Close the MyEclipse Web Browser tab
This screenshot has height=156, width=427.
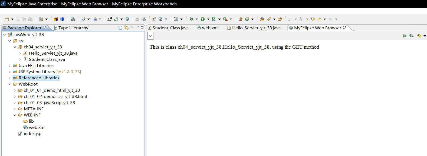click(345, 28)
